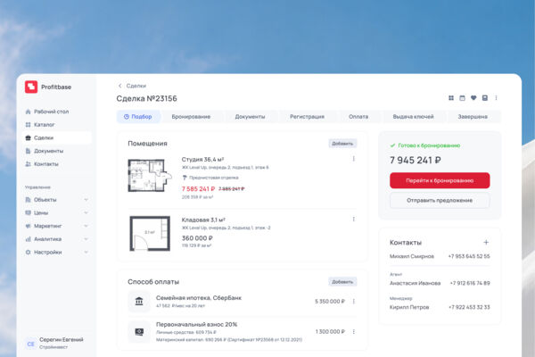The image size is (535, 357).
Task: Click the Profitbase logo icon
Action: coord(31,87)
